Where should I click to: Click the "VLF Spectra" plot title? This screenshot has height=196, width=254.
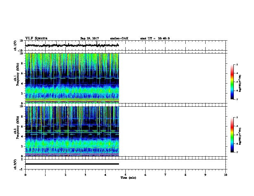[x=37, y=38]
